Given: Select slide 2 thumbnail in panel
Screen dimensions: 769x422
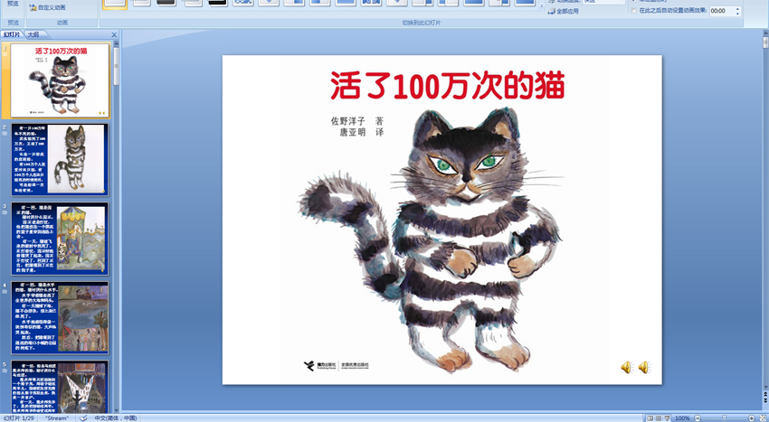Looking at the screenshot, I should (x=60, y=159).
